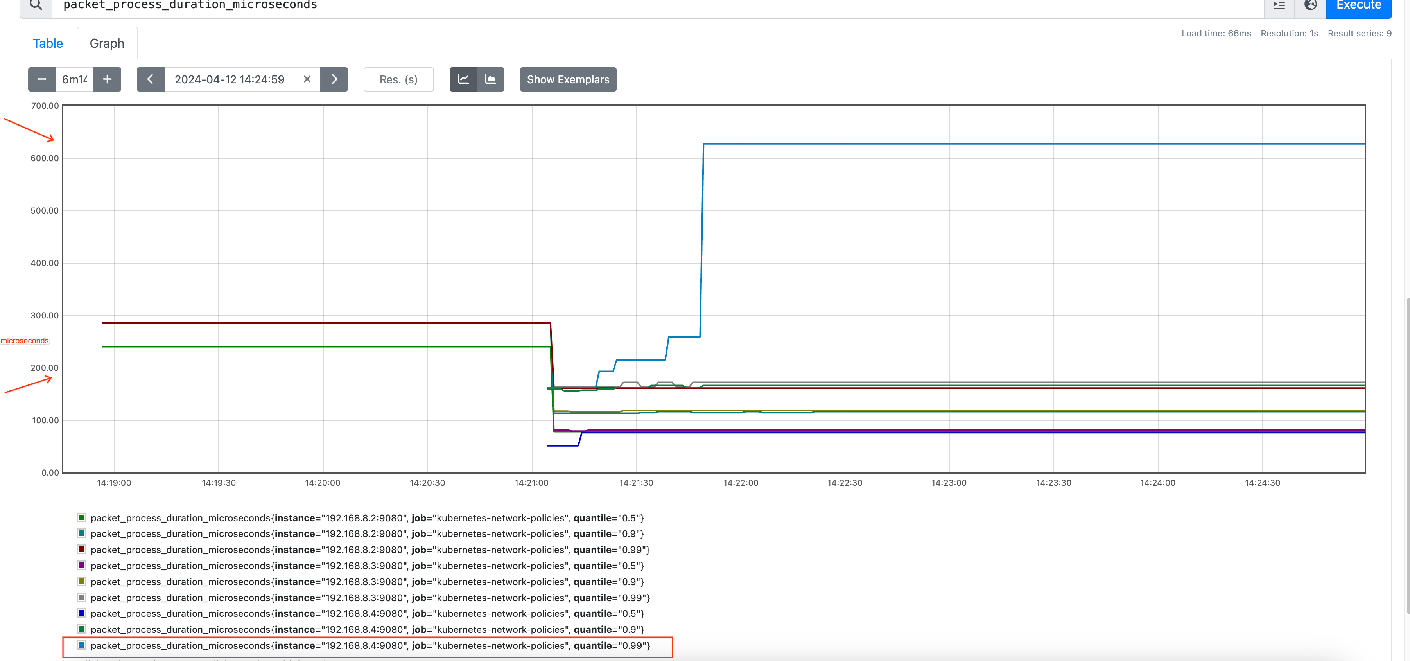Go to previous end time

pos(151,79)
